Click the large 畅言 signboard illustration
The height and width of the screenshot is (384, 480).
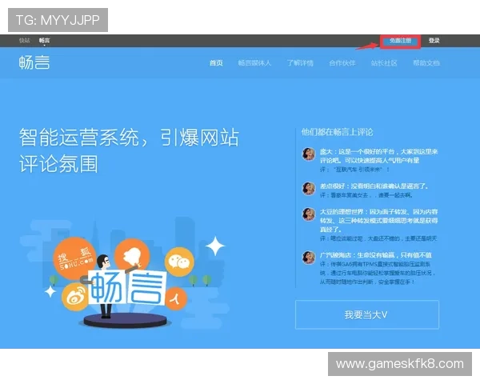click(x=128, y=287)
